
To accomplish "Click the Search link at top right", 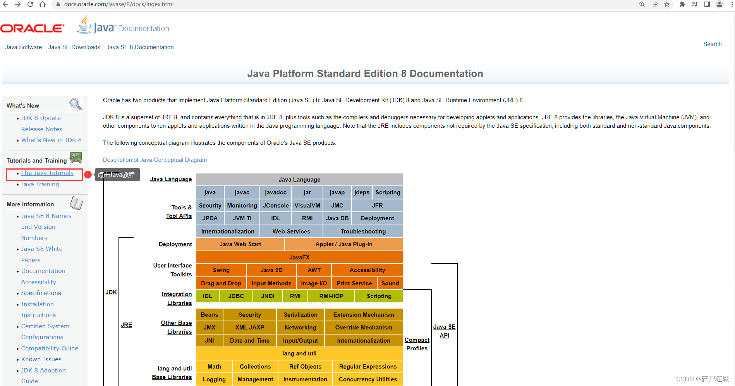I will 713,44.
